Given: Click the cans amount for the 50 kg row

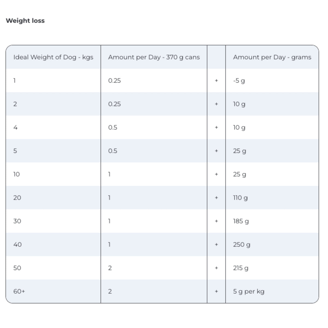Looking at the screenshot, I should coord(110,268).
